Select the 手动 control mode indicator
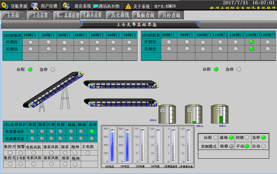 pos(247,146)
